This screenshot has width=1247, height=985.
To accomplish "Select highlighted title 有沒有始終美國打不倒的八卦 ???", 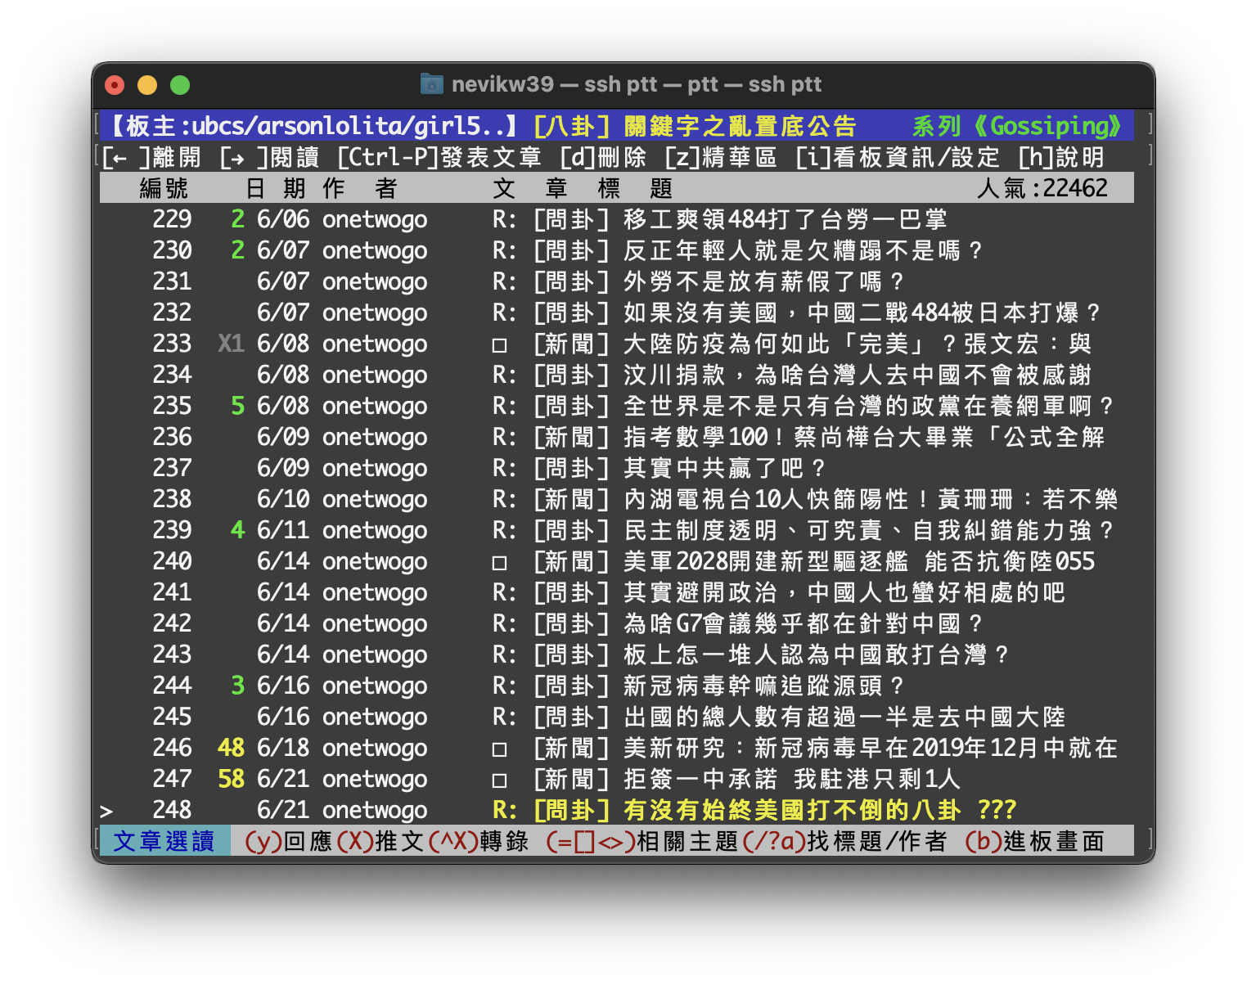I will coord(820,810).
